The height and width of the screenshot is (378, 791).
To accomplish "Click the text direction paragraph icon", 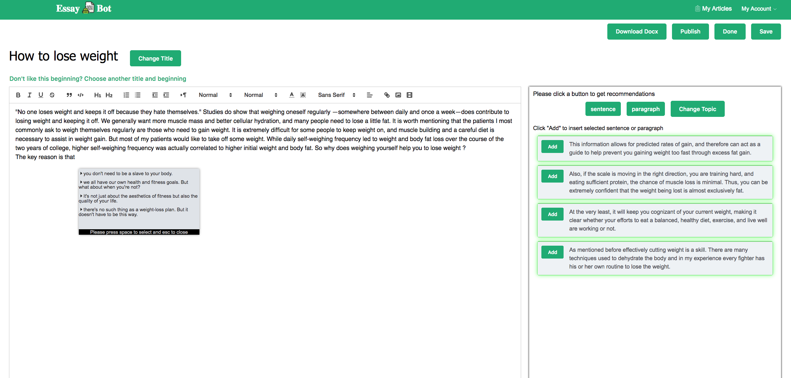I will click(183, 95).
